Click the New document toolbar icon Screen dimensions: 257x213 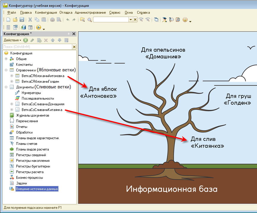coord(8,20)
